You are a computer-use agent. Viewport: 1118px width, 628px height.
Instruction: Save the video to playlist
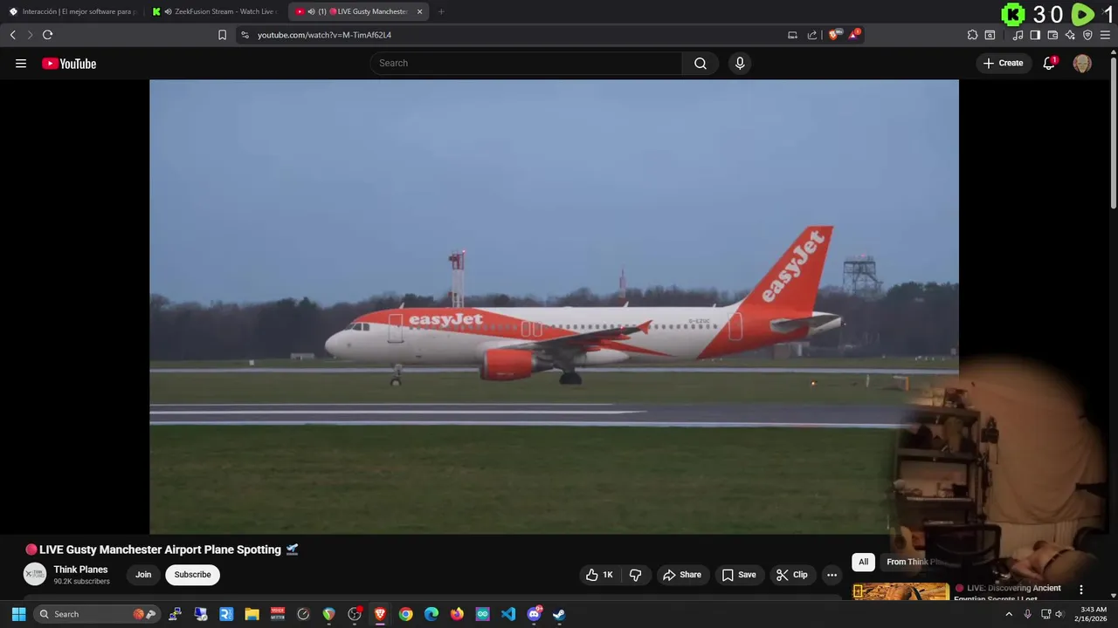(x=739, y=575)
